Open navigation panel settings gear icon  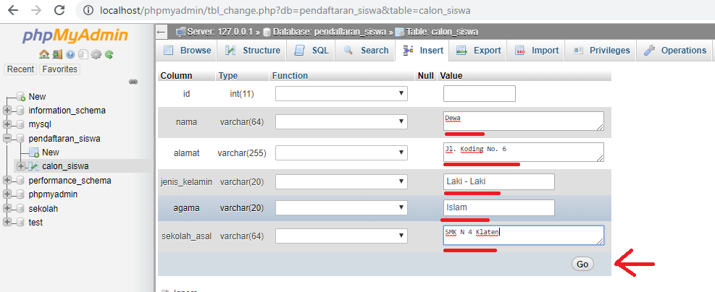pyautogui.click(x=96, y=54)
